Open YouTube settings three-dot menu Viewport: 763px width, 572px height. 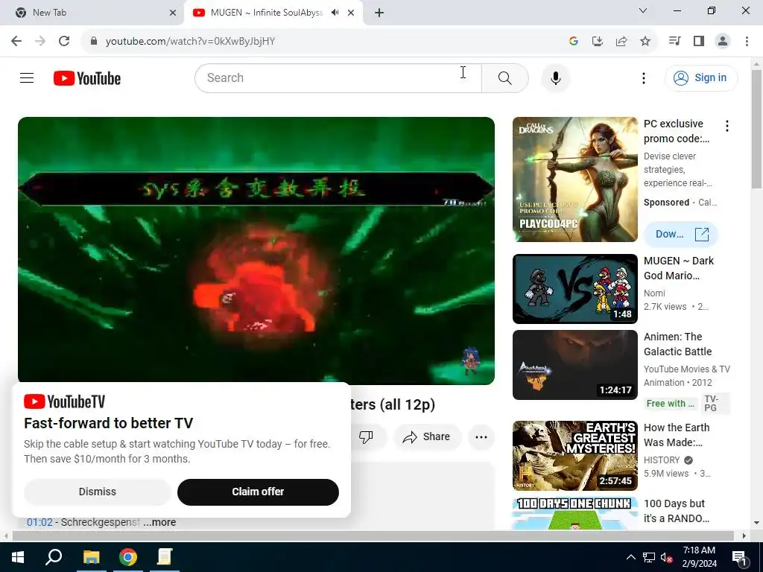643,77
